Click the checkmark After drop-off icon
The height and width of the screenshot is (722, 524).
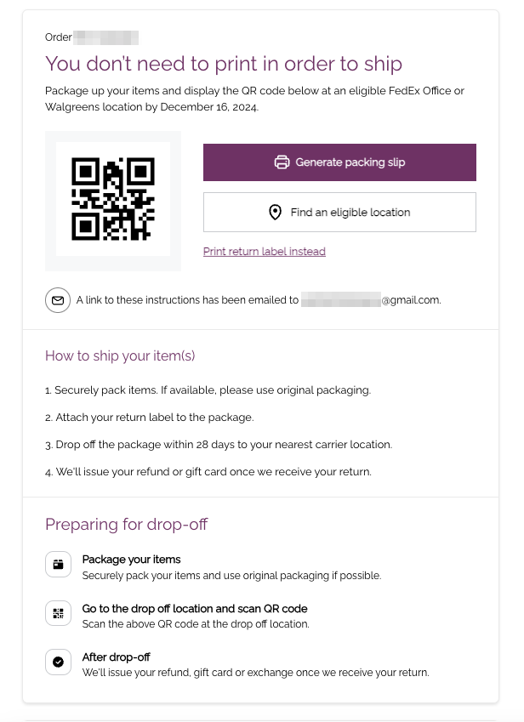[58, 662]
